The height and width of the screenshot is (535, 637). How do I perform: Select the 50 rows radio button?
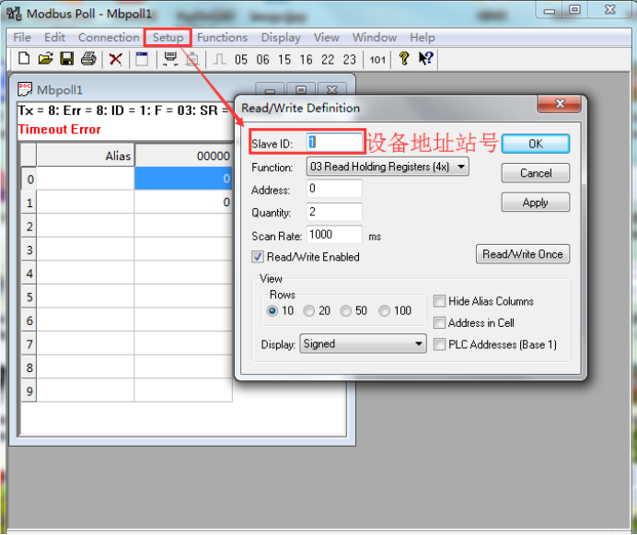tap(346, 311)
